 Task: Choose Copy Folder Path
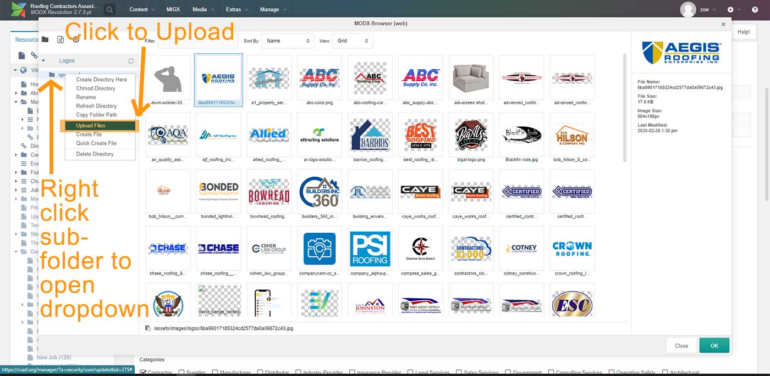(100, 115)
